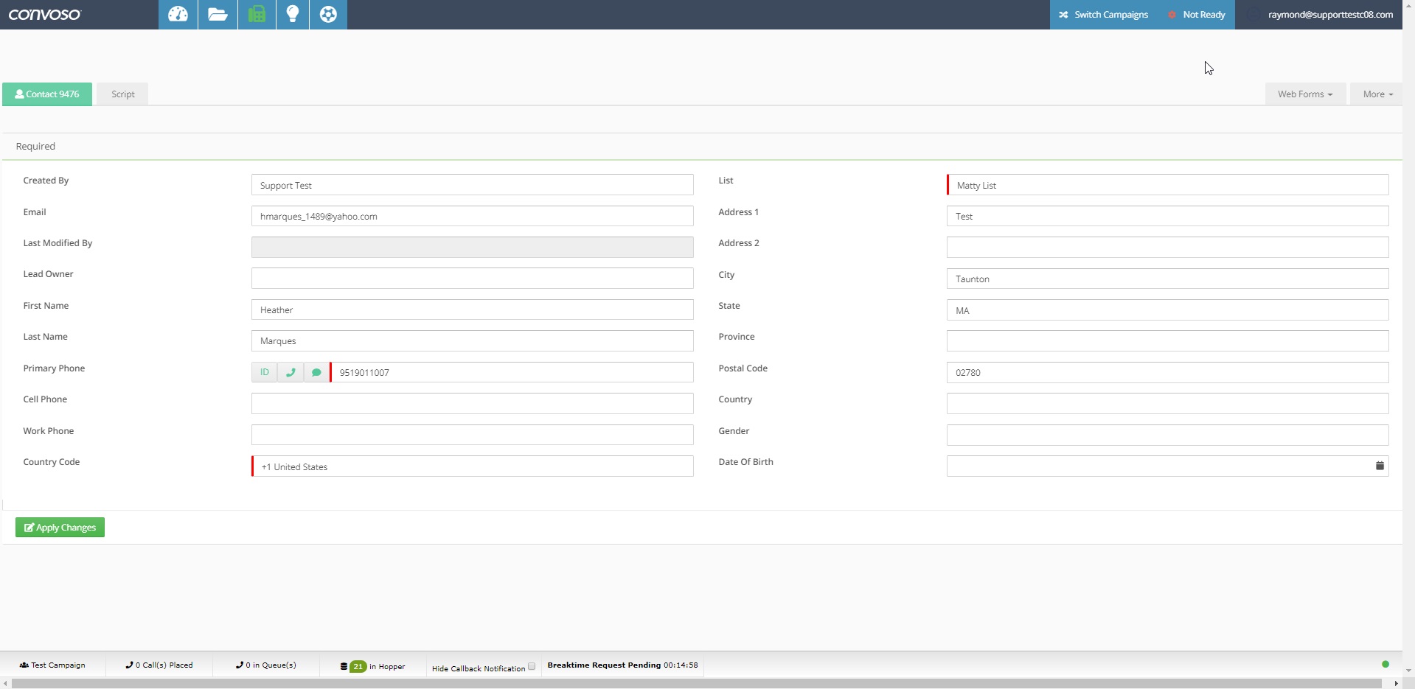Select the Contact 9476 tab
Image resolution: width=1415 pixels, height=689 pixels.
(47, 94)
